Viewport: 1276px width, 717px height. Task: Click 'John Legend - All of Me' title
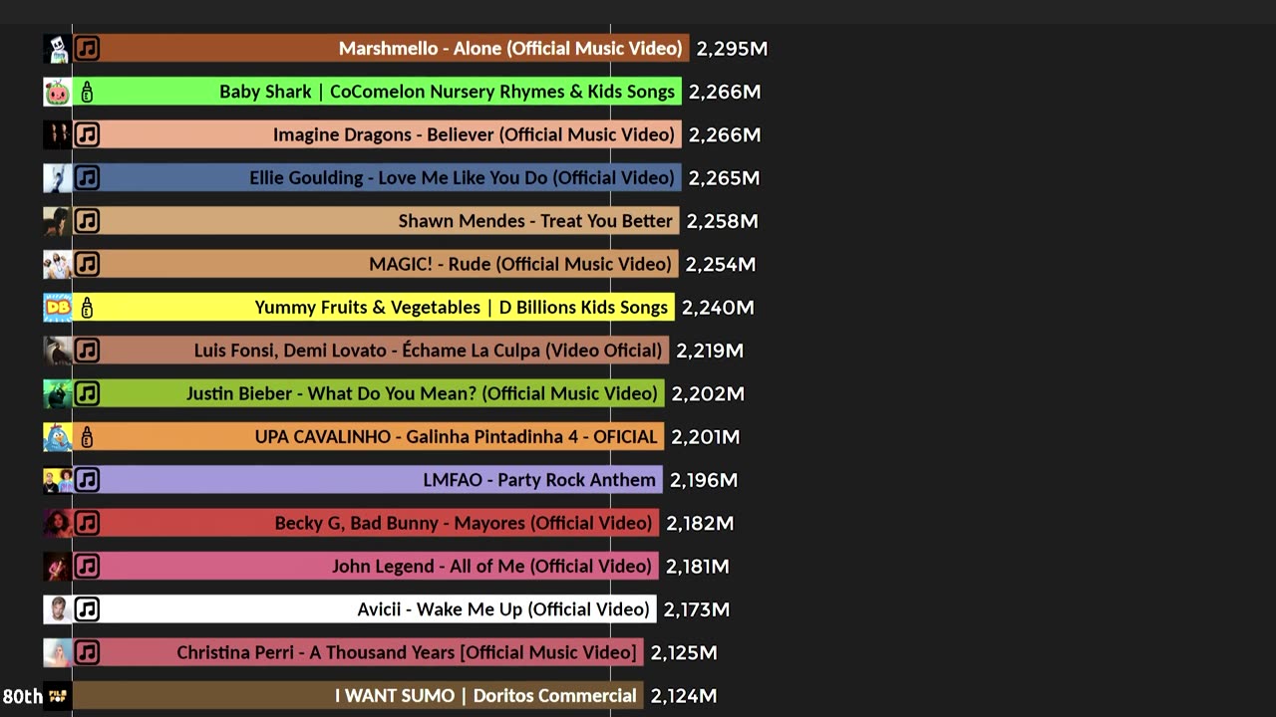coord(491,567)
